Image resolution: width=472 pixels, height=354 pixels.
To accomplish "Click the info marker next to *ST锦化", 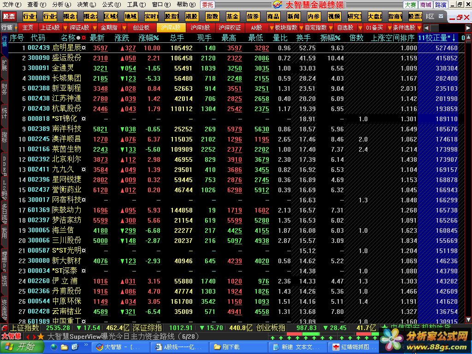I will [x=84, y=119].
